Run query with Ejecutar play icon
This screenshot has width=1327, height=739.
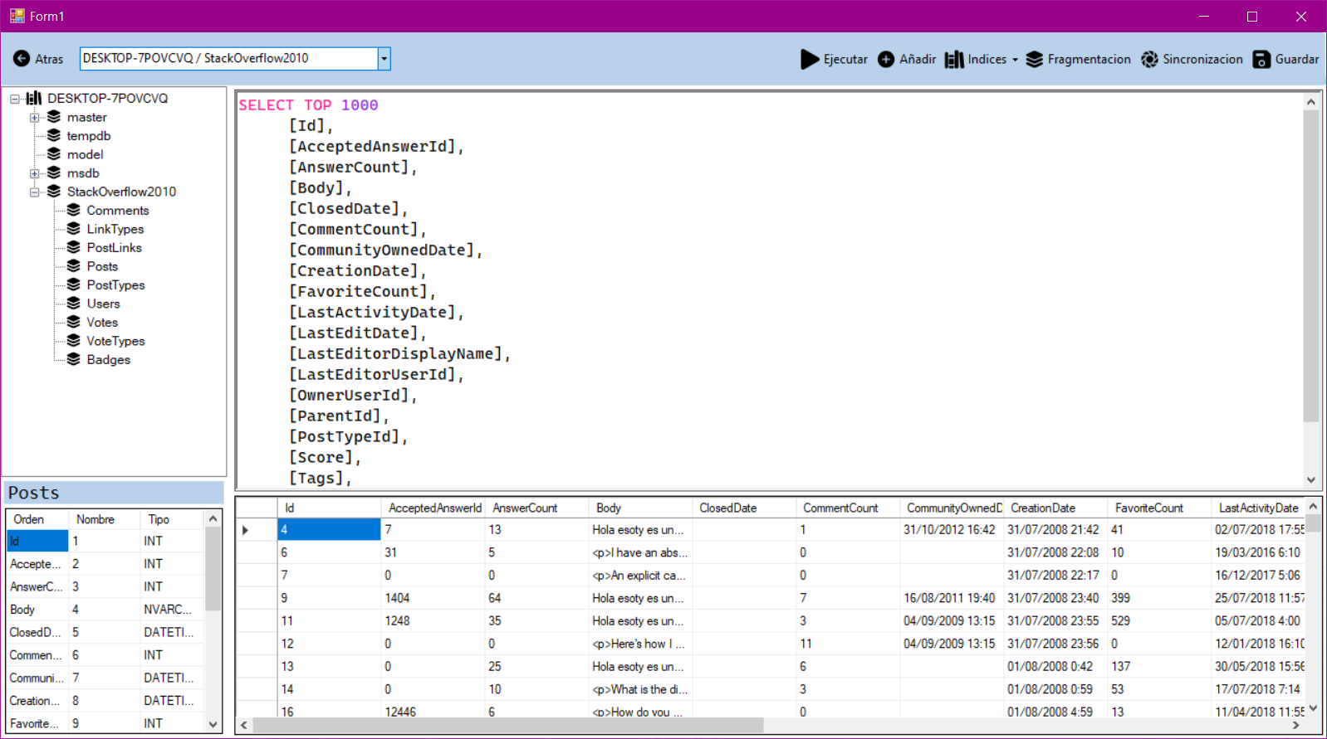[x=810, y=59]
